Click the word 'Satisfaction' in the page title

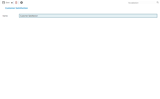pos(22,8)
